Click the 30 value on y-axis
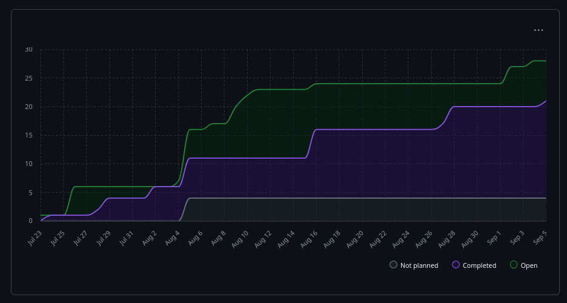The image size is (567, 303). (28, 50)
